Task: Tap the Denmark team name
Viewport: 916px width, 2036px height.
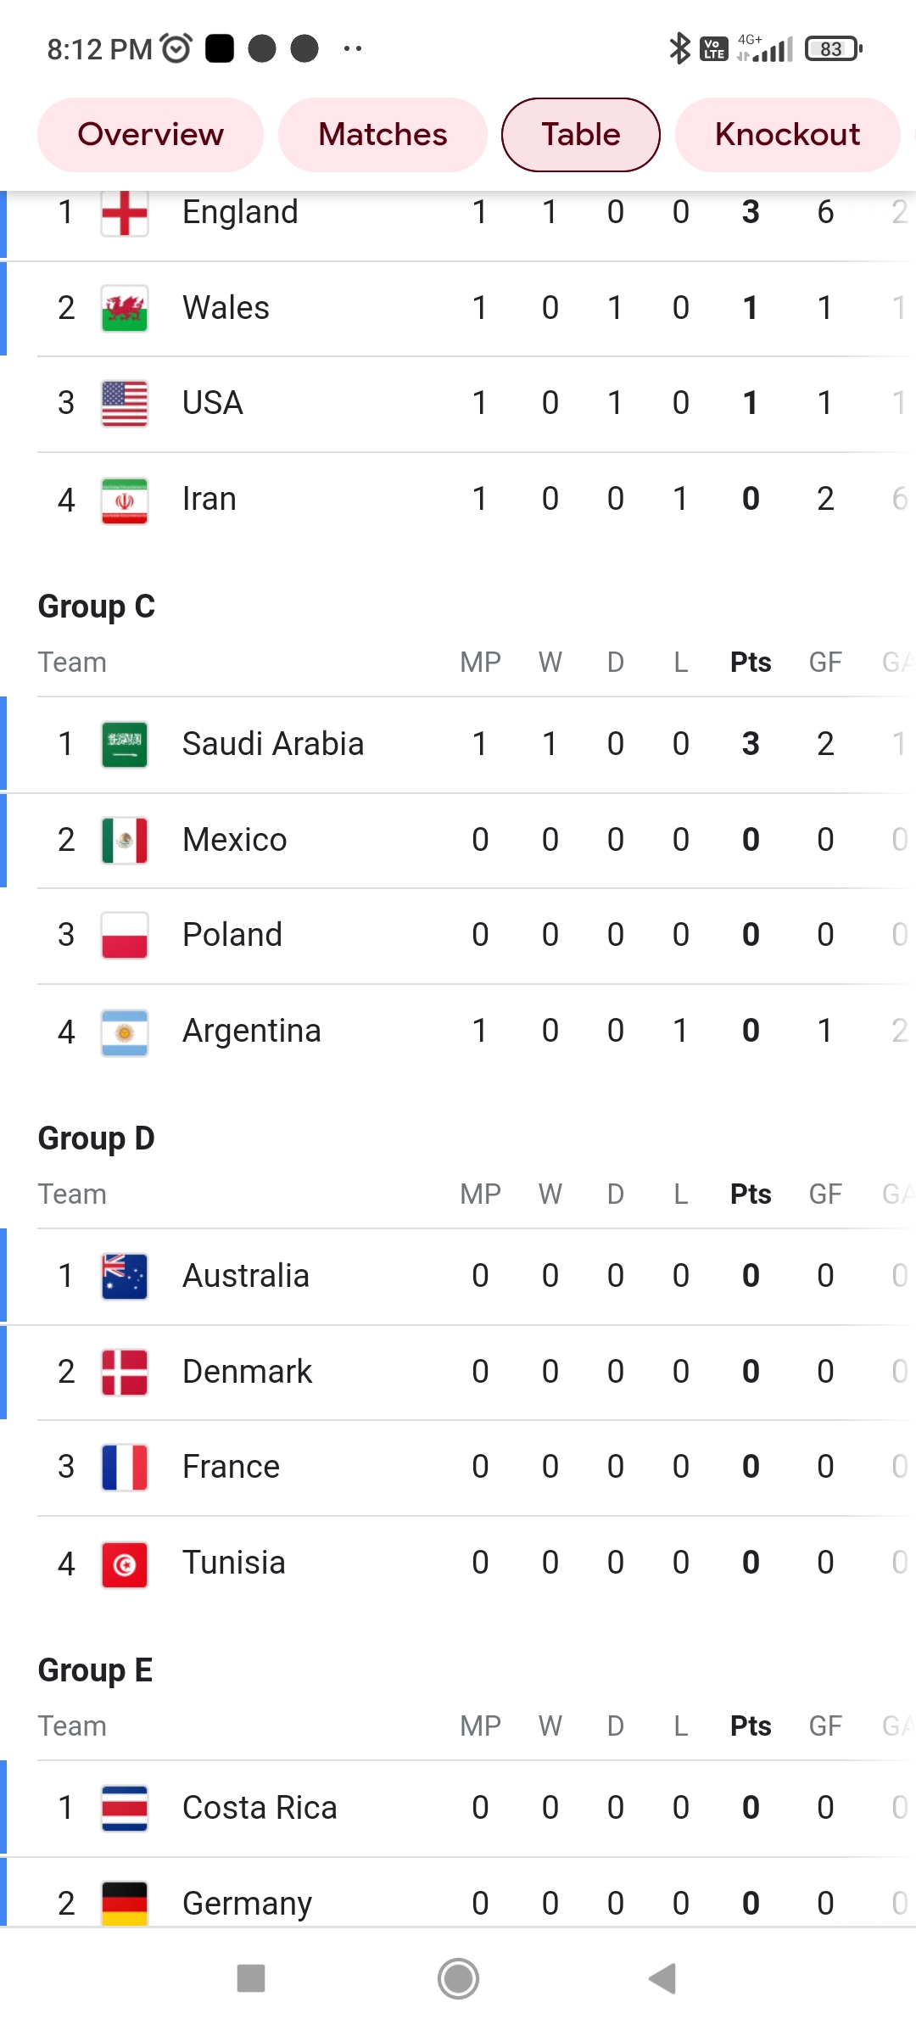Action: tap(248, 1372)
